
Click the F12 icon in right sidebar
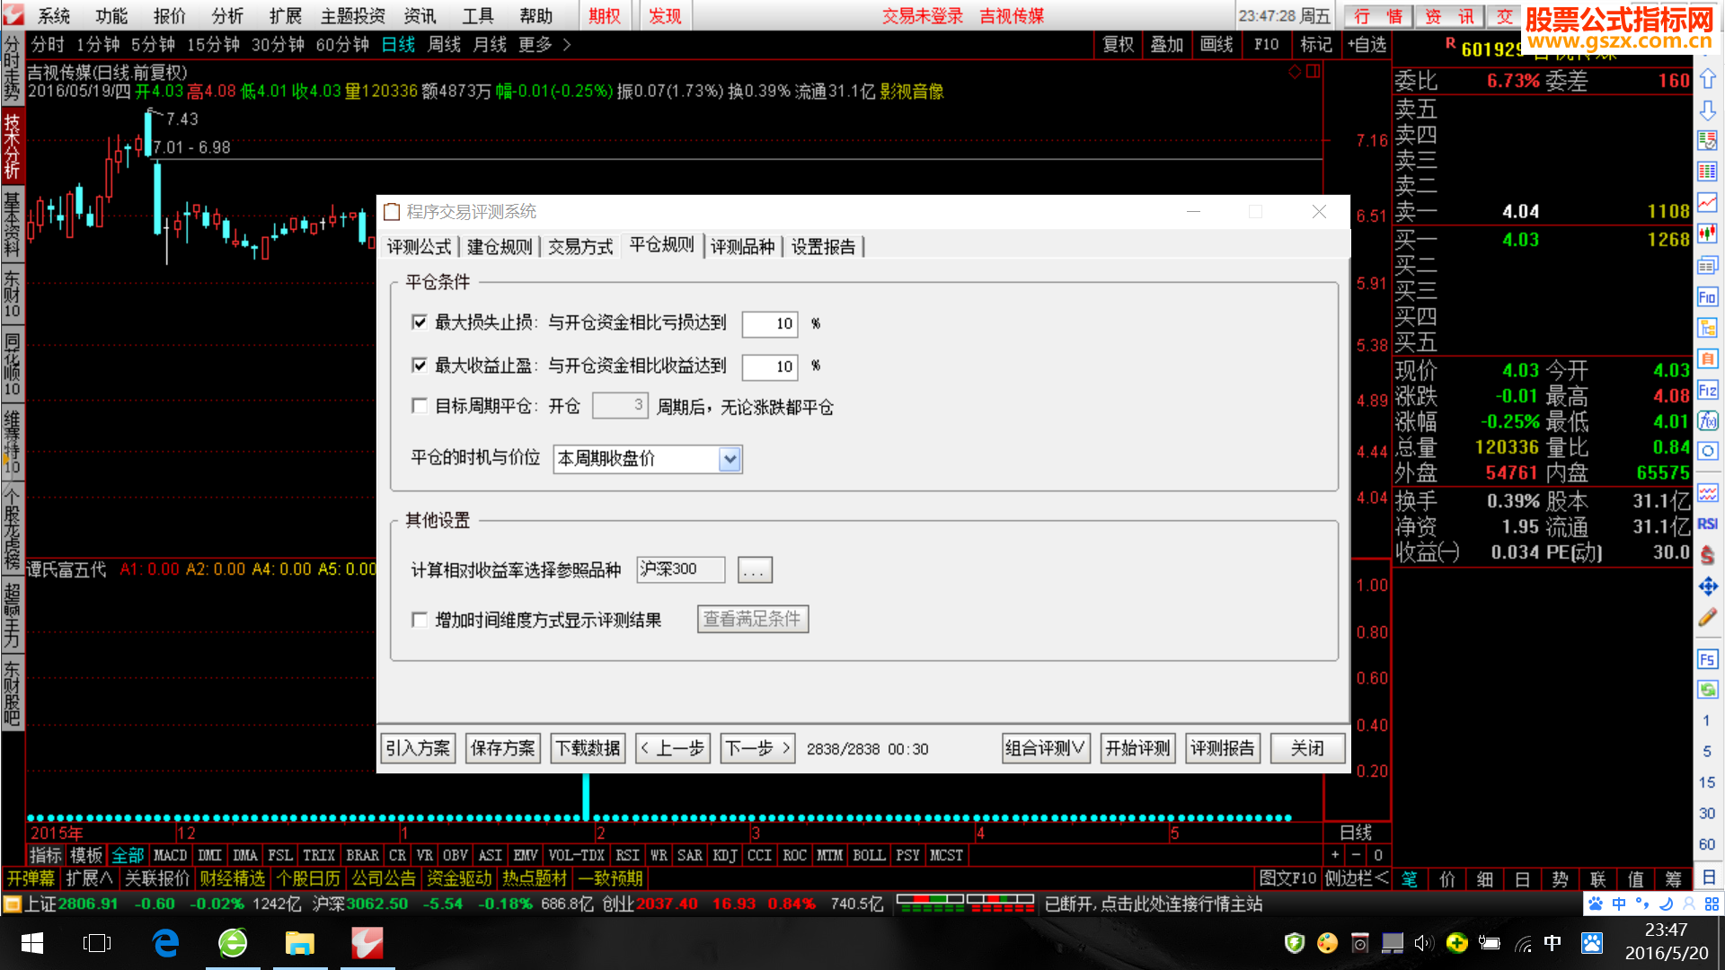point(1707,391)
